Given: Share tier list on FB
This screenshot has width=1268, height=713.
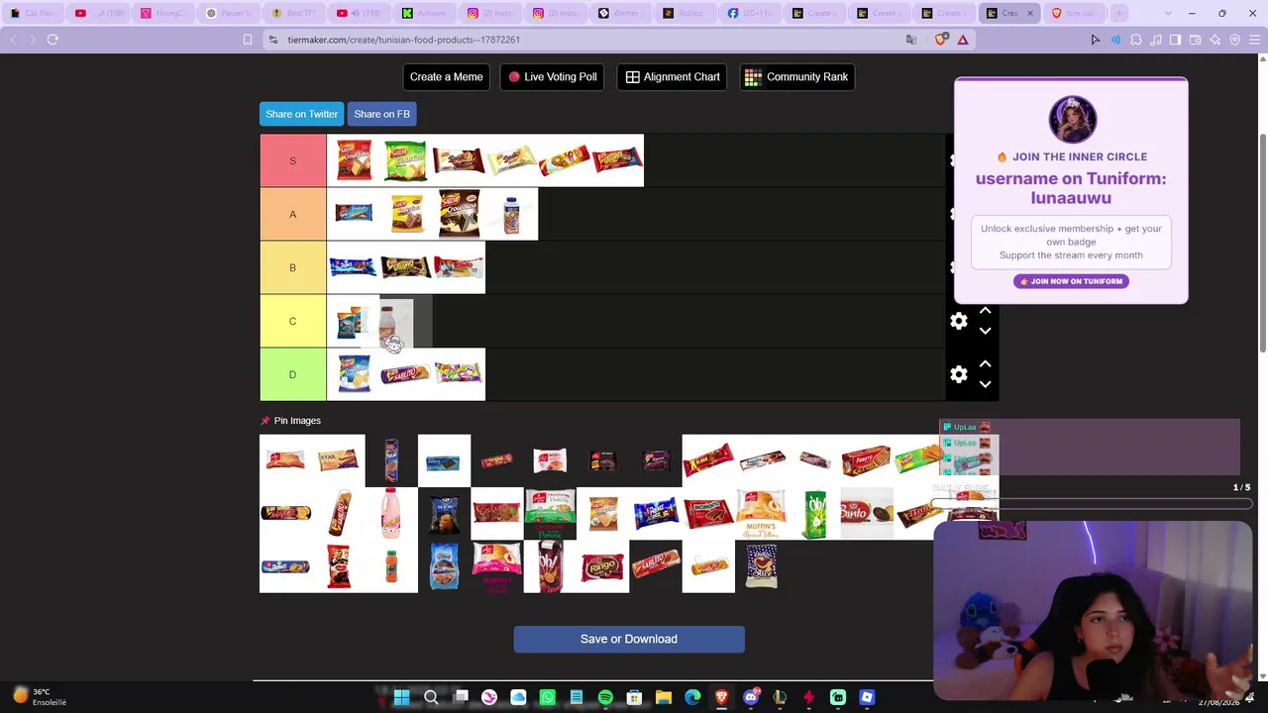Looking at the screenshot, I should (x=381, y=114).
